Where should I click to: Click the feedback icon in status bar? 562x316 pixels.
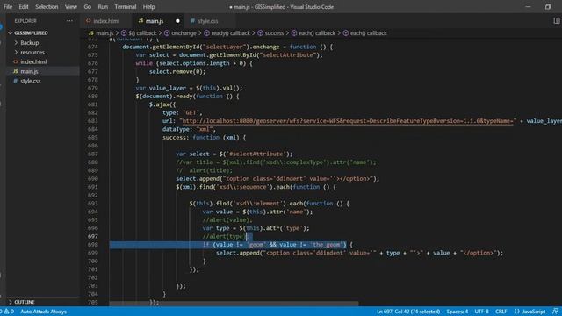click(x=555, y=312)
